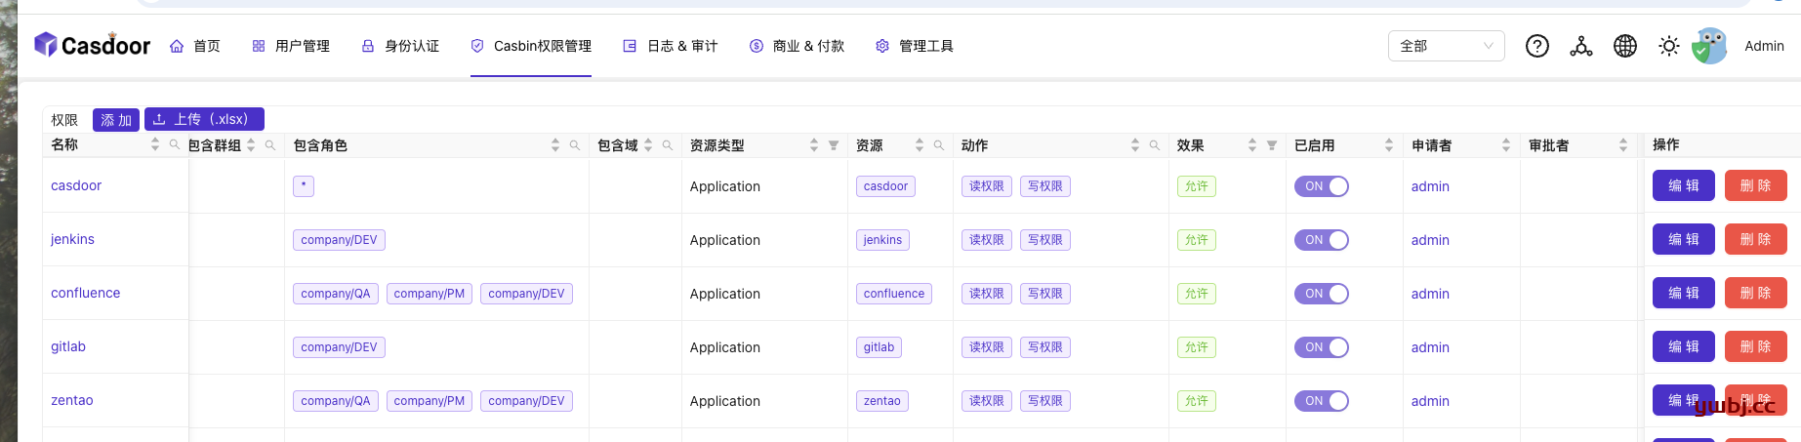This screenshot has height=442, width=1801.
Task: Toggle the enabled switch for gitlab
Action: [1322, 347]
